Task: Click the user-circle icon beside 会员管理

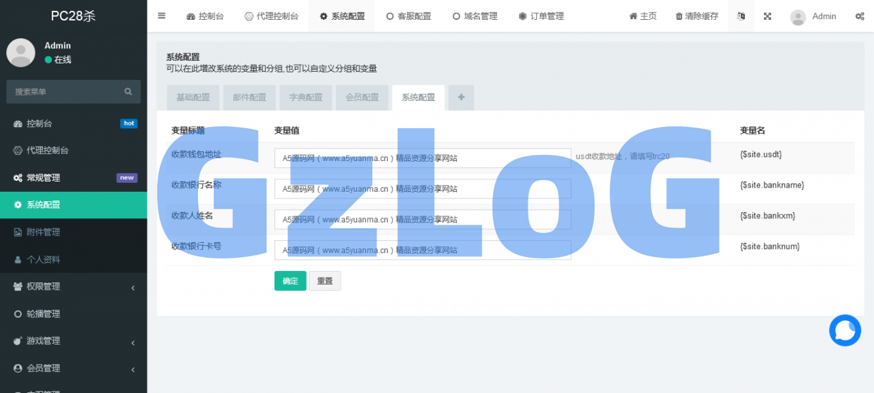Action: 18,368
